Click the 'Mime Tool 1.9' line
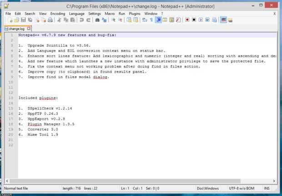 coord(43,135)
